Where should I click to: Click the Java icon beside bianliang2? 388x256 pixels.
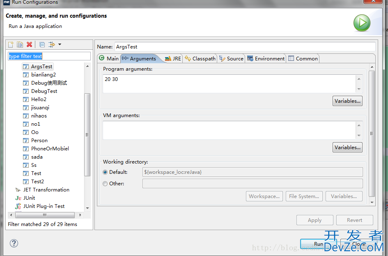26,75
